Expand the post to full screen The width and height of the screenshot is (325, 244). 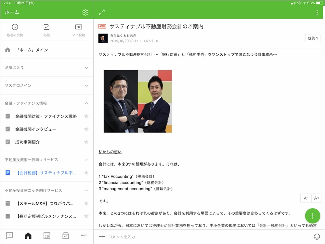[102, 12]
